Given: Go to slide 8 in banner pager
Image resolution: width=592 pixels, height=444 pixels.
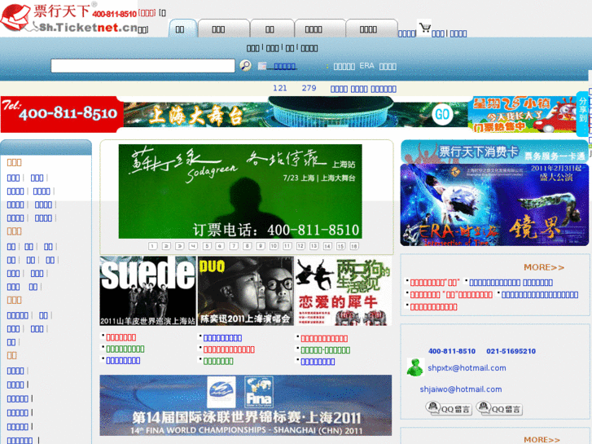Looking at the screenshot, I should click(x=247, y=246).
